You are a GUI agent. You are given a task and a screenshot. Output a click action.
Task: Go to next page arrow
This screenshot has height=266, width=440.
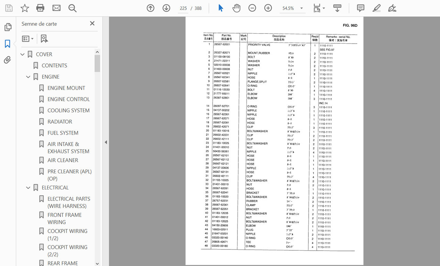pos(166,8)
